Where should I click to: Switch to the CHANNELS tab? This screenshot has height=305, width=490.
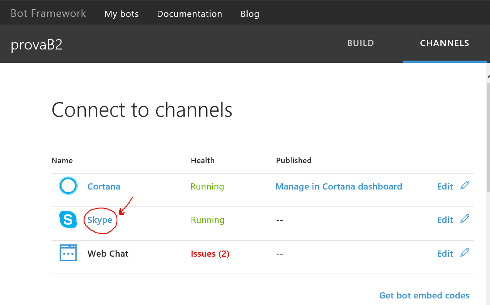coord(444,43)
